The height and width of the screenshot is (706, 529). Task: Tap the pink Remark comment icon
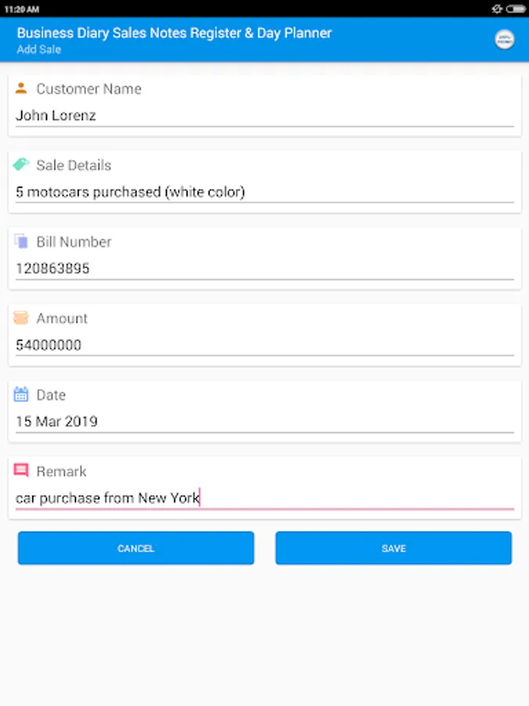(20, 471)
